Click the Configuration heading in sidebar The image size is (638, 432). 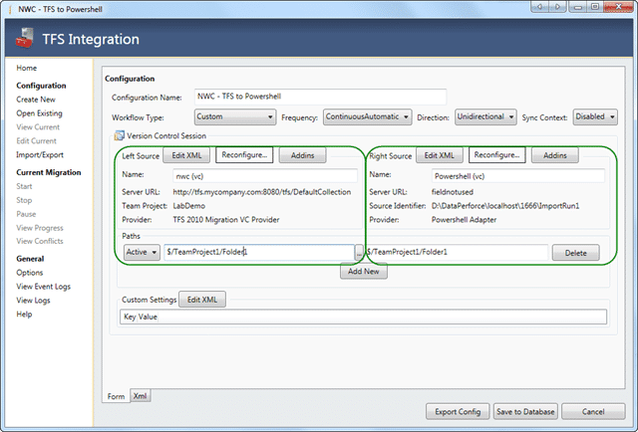coord(41,86)
